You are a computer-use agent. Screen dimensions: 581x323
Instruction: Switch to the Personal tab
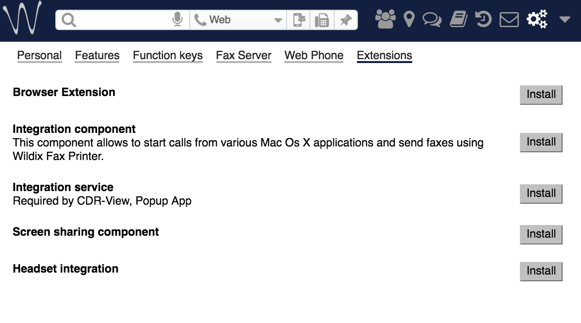[x=39, y=56]
